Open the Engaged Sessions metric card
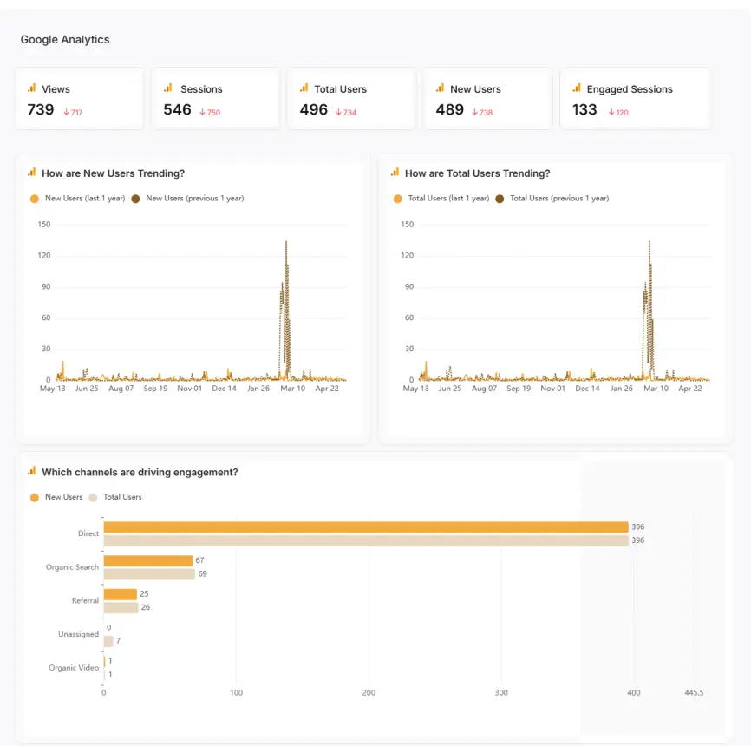Screen dimensions: 751x746 coord(635,99)
